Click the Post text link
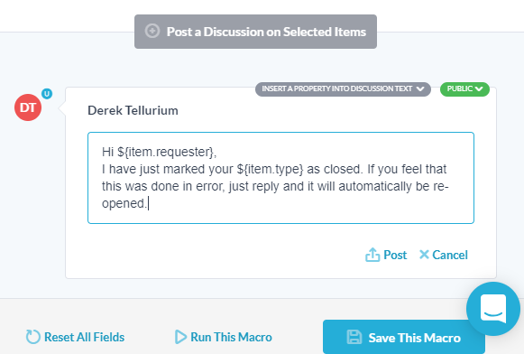The height and width of the screenshot is (354, 524). point(395,255)
